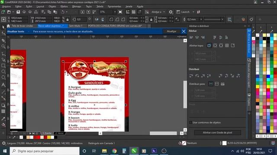Click the Save floppy disk icon

click(x=18, y=12)
